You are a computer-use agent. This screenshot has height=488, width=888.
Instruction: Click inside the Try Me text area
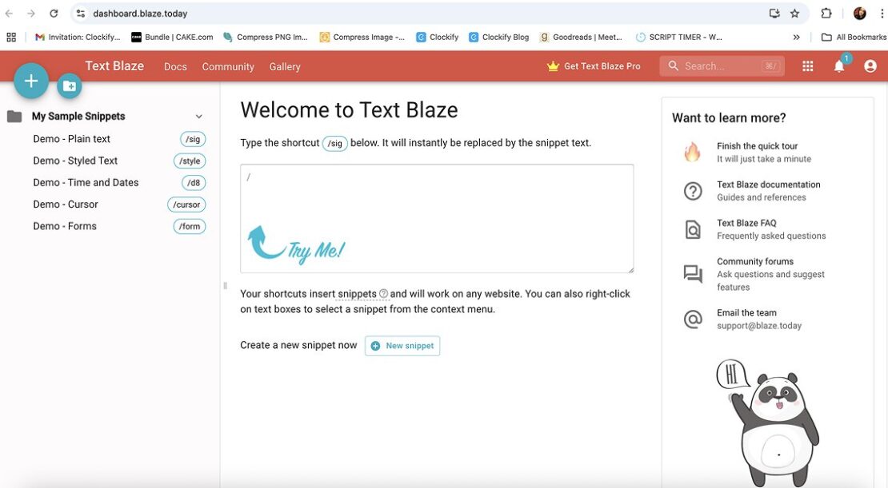[x=437, y=218]
